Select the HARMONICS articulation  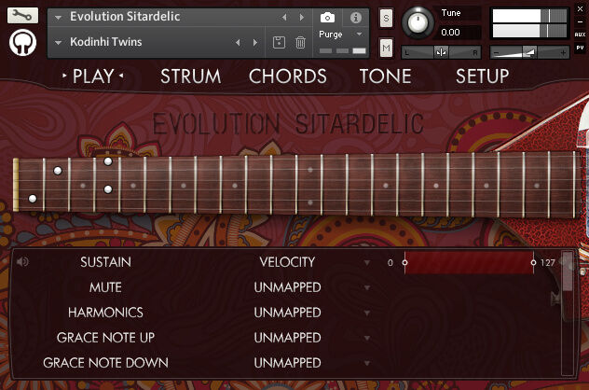105,313
